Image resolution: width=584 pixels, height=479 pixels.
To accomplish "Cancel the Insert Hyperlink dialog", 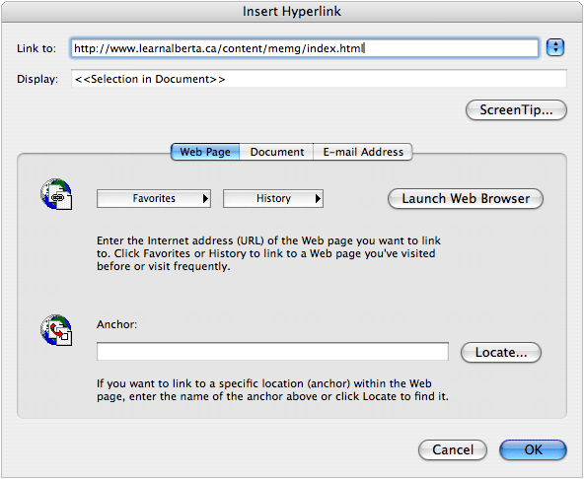I will [x=453, y=449].
